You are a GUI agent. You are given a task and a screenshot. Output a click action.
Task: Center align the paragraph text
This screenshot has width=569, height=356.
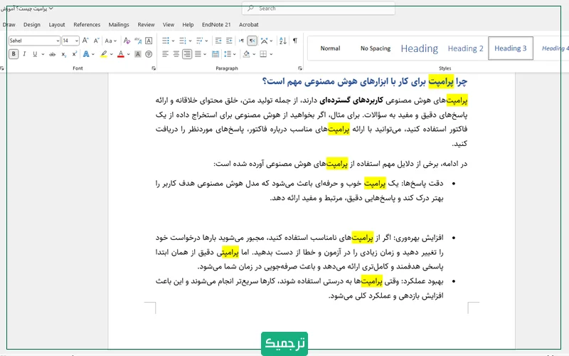point(176,54)
